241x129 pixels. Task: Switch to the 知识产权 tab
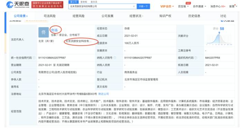pos(165,16)
